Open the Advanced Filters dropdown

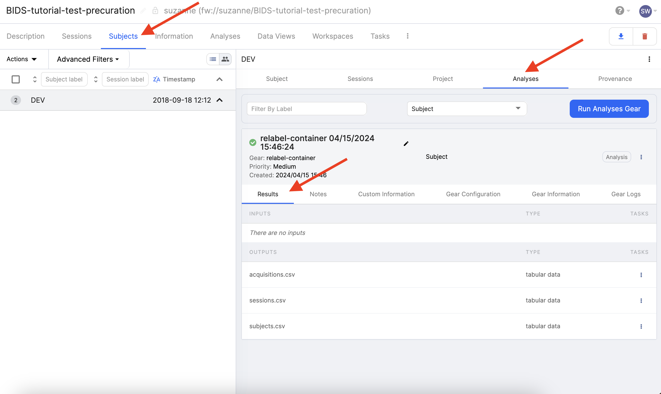(88, 59)
